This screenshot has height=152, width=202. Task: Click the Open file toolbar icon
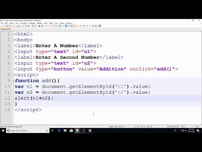pyautogui.click(x=4, y=26)
